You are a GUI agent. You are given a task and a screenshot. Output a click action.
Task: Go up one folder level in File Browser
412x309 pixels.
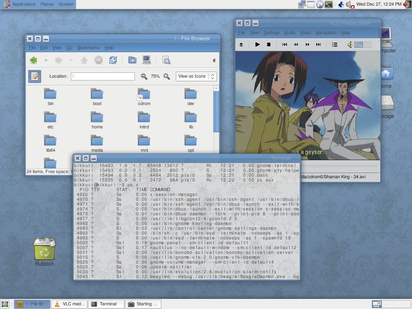[84, 60]
